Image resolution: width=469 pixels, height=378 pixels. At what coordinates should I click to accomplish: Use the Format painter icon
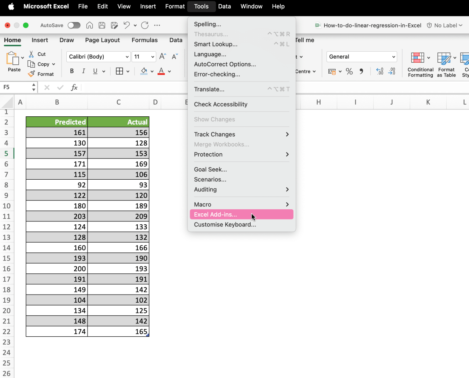[x=32, y=74]
